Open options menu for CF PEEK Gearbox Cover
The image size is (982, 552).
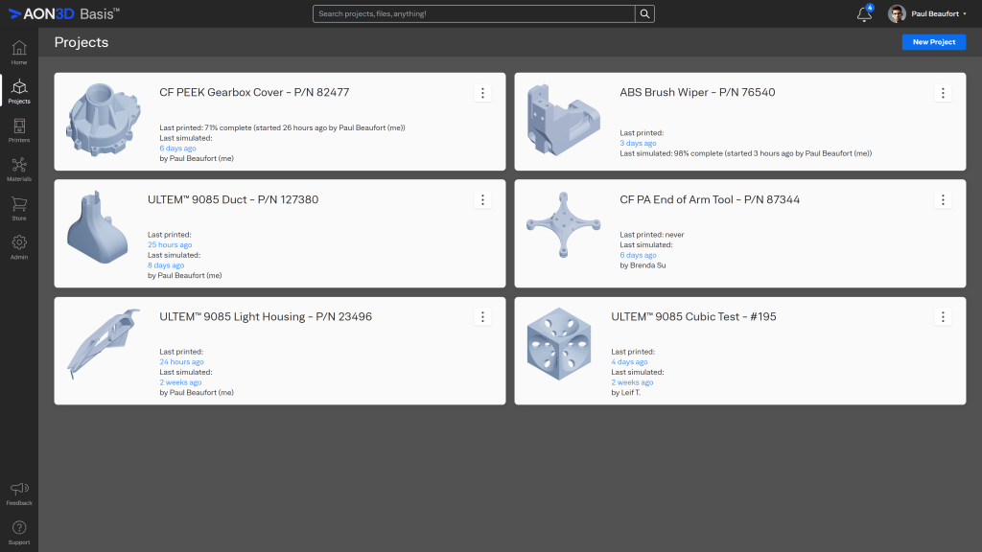click(x=482, y=93)
